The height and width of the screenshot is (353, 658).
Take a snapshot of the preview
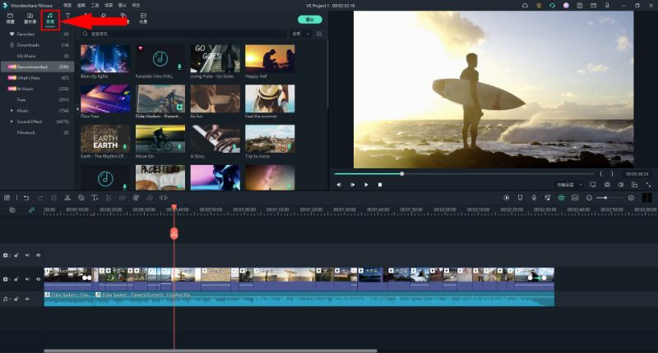(607, 185)
